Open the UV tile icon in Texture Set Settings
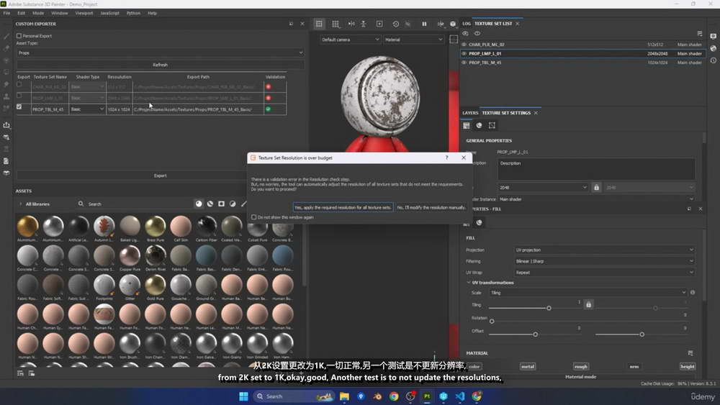This screenshot has width=720, height=405. (x=492, y=126)
